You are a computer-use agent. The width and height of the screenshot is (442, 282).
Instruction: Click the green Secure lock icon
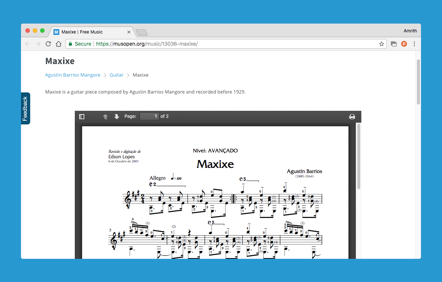[x=70, y=44]
